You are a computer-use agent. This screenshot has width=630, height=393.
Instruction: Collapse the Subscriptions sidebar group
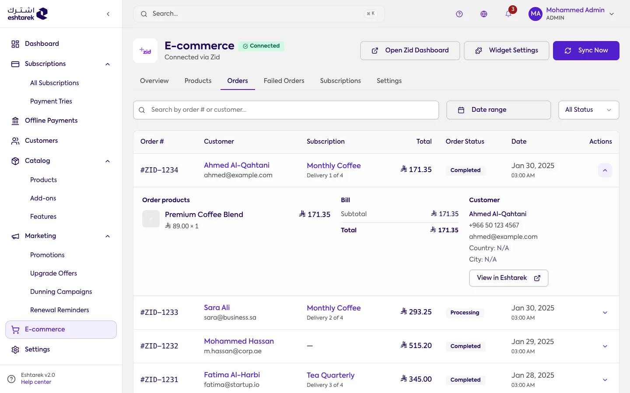[108, 64]
